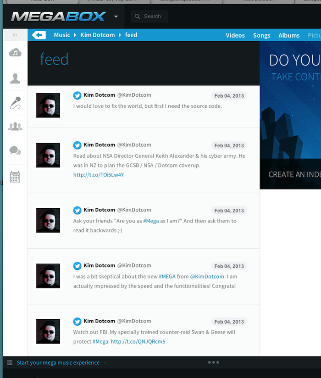Expand the 'Start your mega music experience' dropdown
Viewport: 321px width, 378px height.
[105, 363]
